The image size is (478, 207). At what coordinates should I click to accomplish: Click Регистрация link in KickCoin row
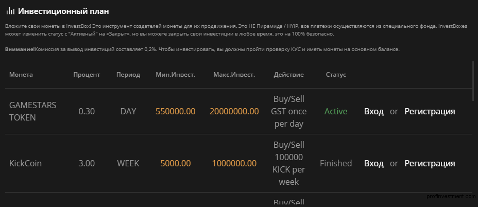pyautogui.click(x=430, y=163)
